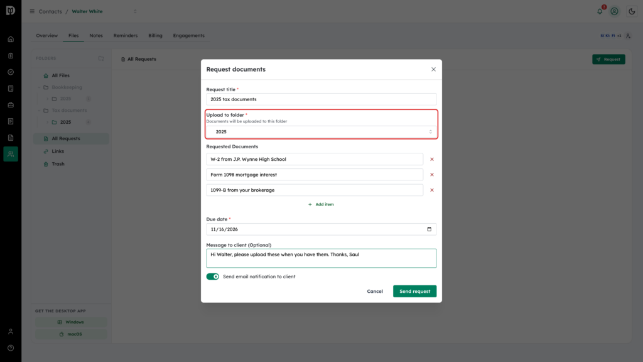Open the document icon in left sidebar
This screenshot has width=643, height=362.
pyautogui.click(x=11, y=138)
